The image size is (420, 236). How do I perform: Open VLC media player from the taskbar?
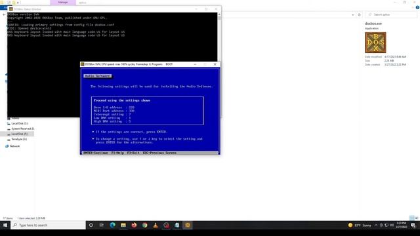[156, 225]
